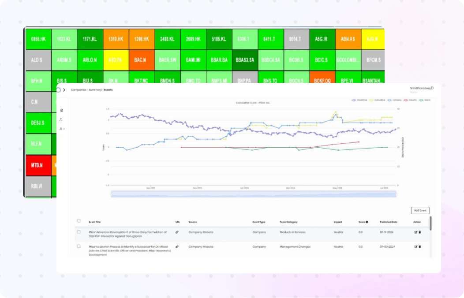464x298 pixels.
Task: Click the Source column header
Action: 193,222
